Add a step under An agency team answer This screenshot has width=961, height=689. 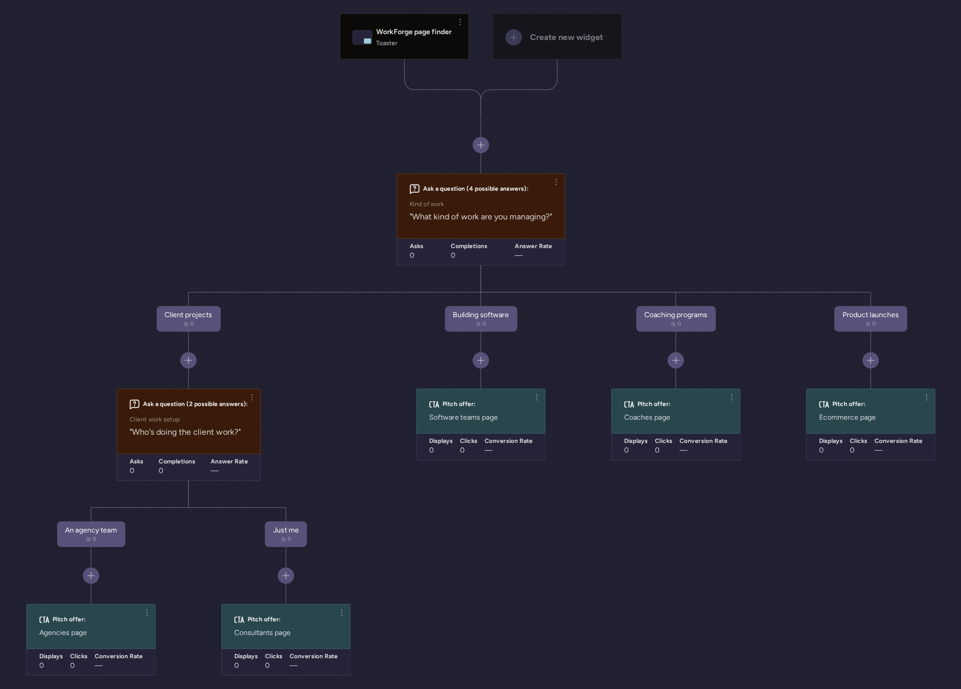click(91, 576)
